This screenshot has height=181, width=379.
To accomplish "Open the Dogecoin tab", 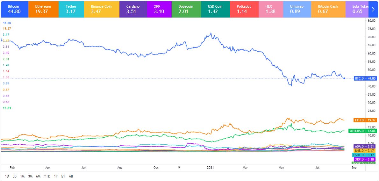I will (x=186, y=9).
